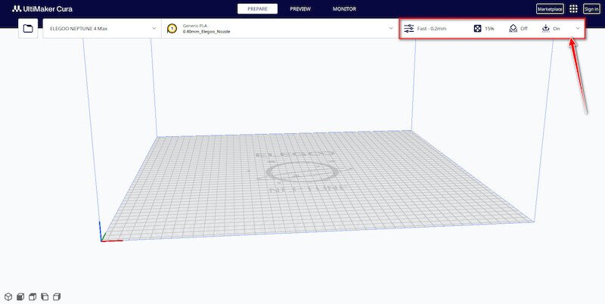This screenshot has height=304, width=605.
Task: Click the support status icon
Action: point(513,29)
